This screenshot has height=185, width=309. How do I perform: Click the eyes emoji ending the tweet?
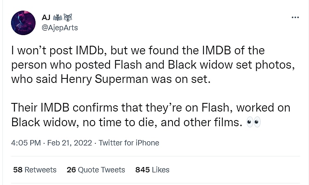(x=254, y=122)
